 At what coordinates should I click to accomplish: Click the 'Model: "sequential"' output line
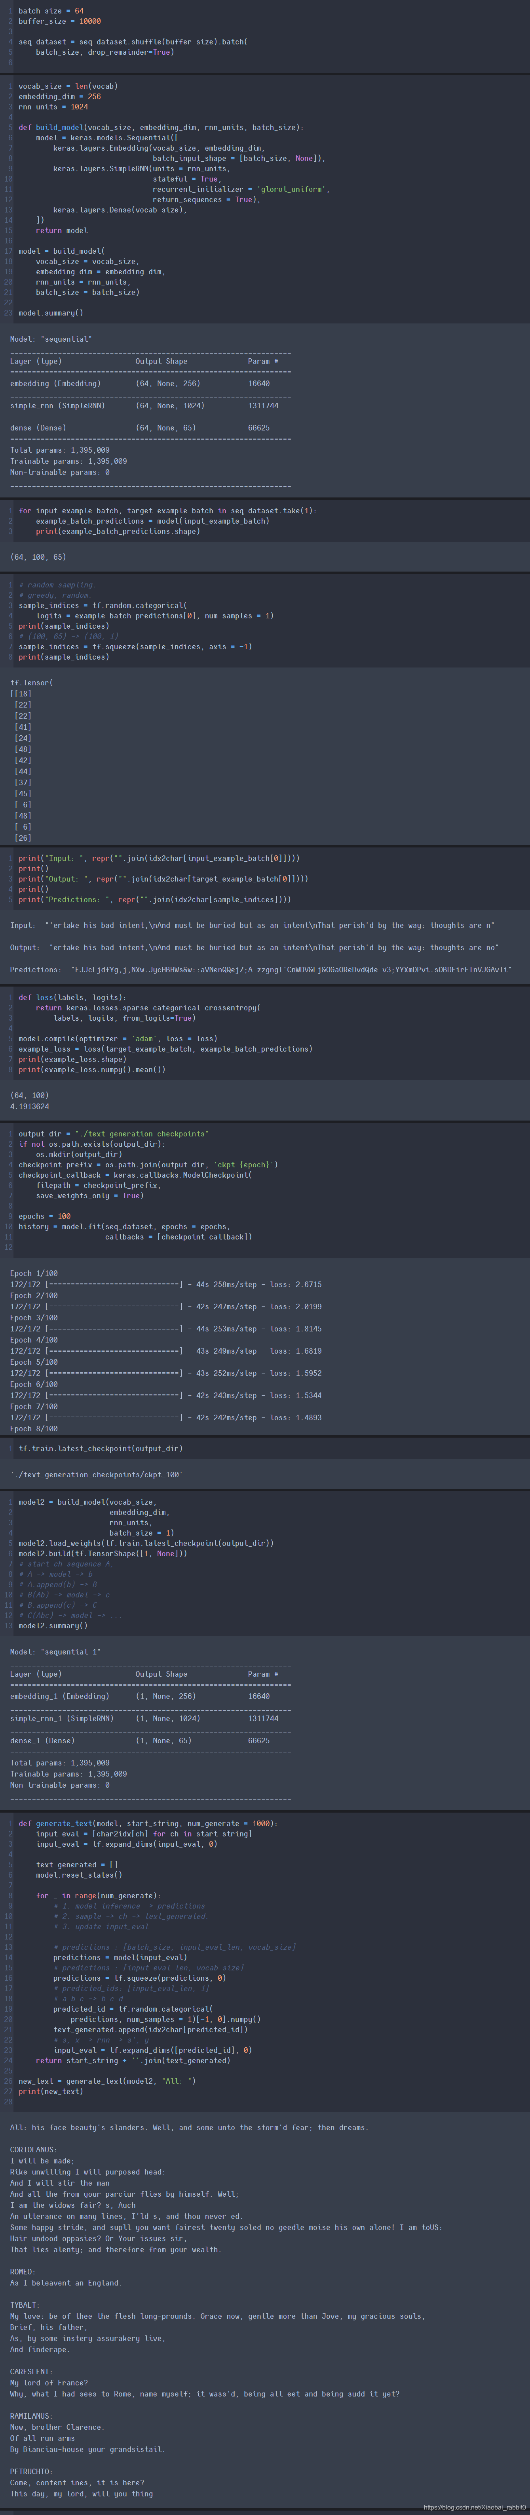(51, 339)
